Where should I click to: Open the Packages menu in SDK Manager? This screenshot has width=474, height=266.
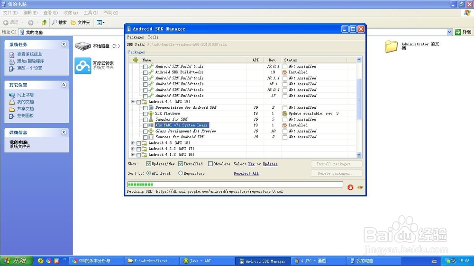136,37
